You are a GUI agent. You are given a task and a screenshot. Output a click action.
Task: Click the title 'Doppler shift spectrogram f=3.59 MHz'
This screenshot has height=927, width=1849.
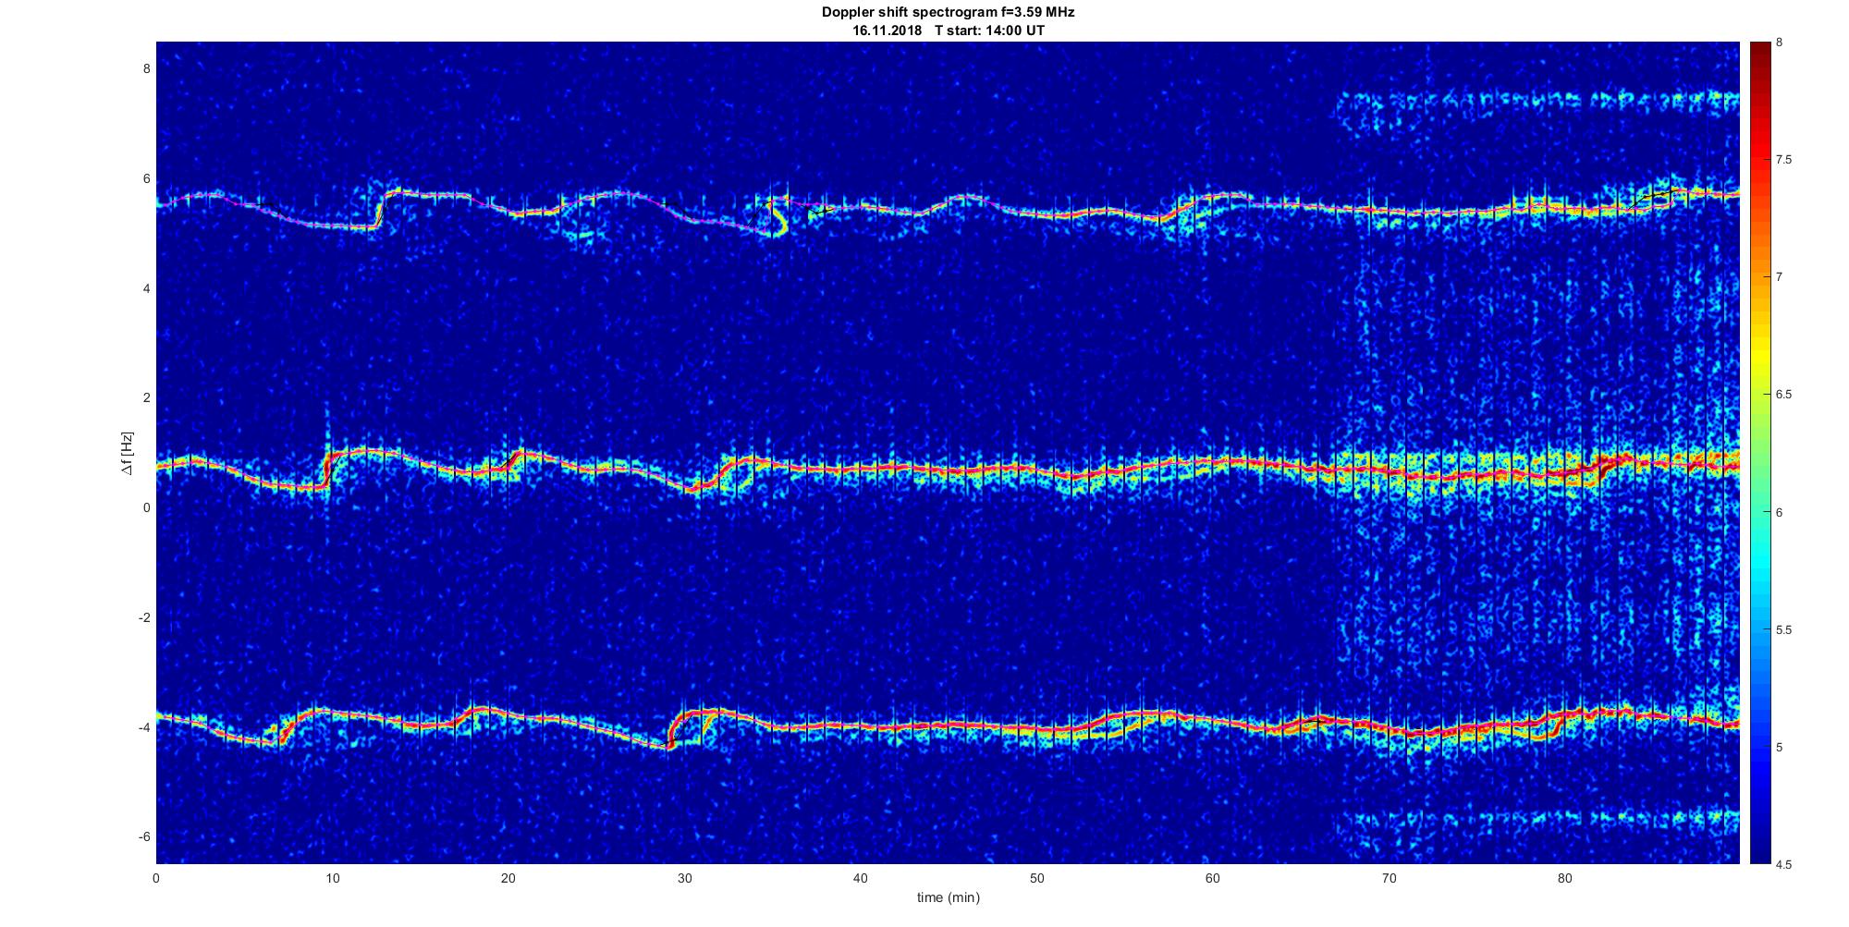pos(948,13)
